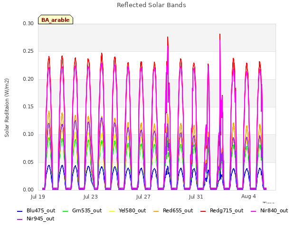Click the Yel580_out yellow legend swatch

(112, 211)
